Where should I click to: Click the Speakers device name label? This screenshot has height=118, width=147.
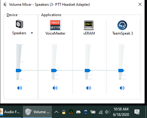click(x=19, y=33)
